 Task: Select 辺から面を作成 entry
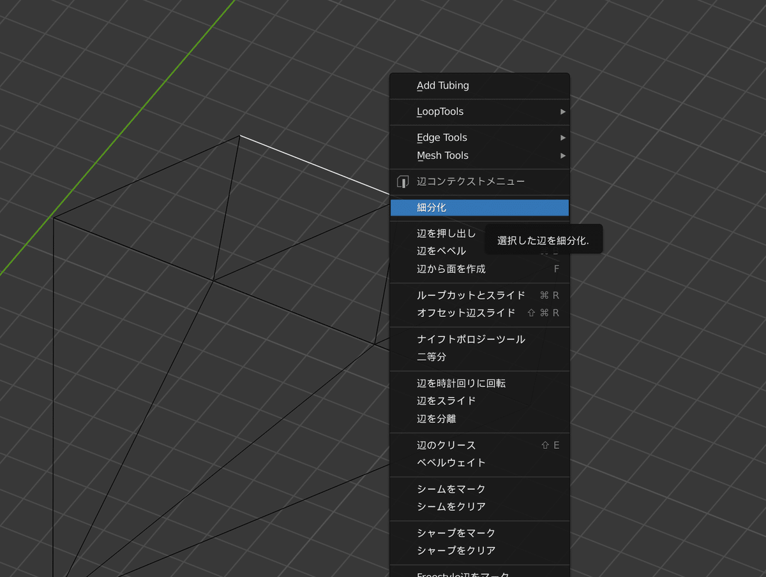[479, 269]
